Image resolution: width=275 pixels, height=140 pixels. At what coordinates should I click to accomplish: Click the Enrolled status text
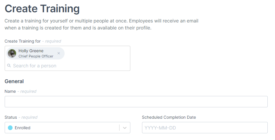pyautogui.click(x=23, y=128)
